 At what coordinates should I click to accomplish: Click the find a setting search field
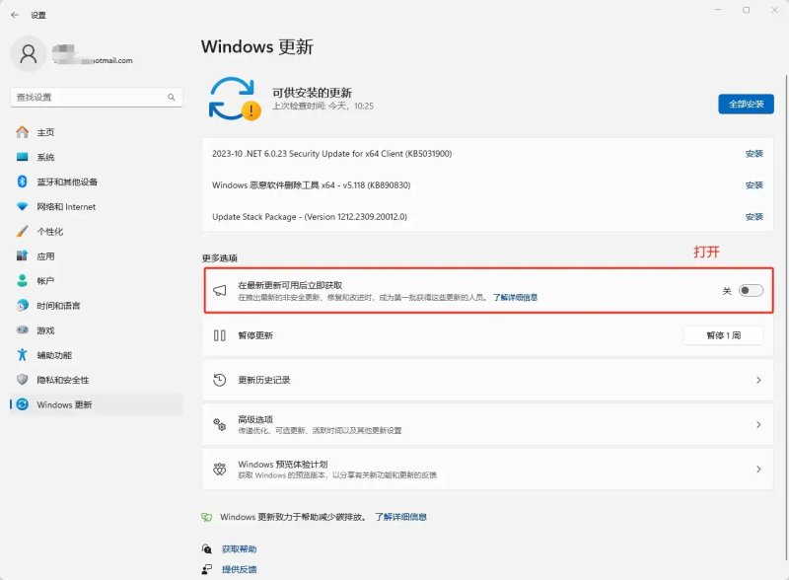pos(96,98)
